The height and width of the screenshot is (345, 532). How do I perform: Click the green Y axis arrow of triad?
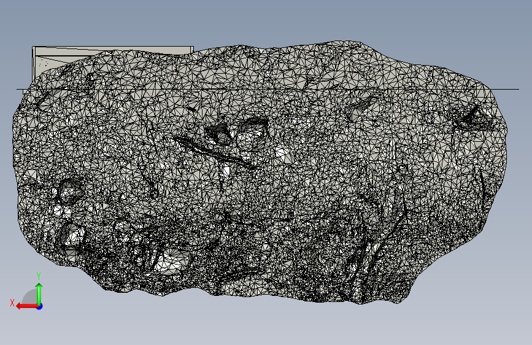(39, 293)
